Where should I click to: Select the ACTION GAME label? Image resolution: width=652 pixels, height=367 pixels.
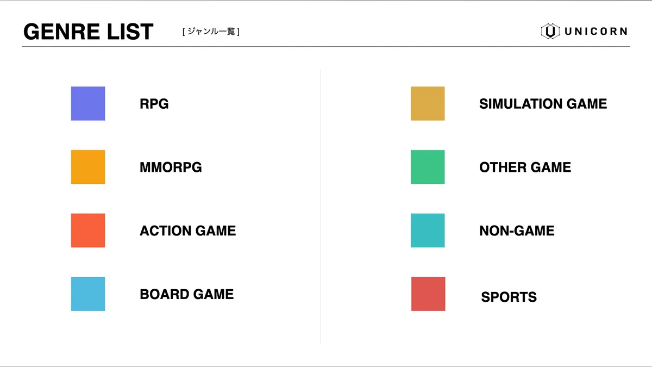188,231
